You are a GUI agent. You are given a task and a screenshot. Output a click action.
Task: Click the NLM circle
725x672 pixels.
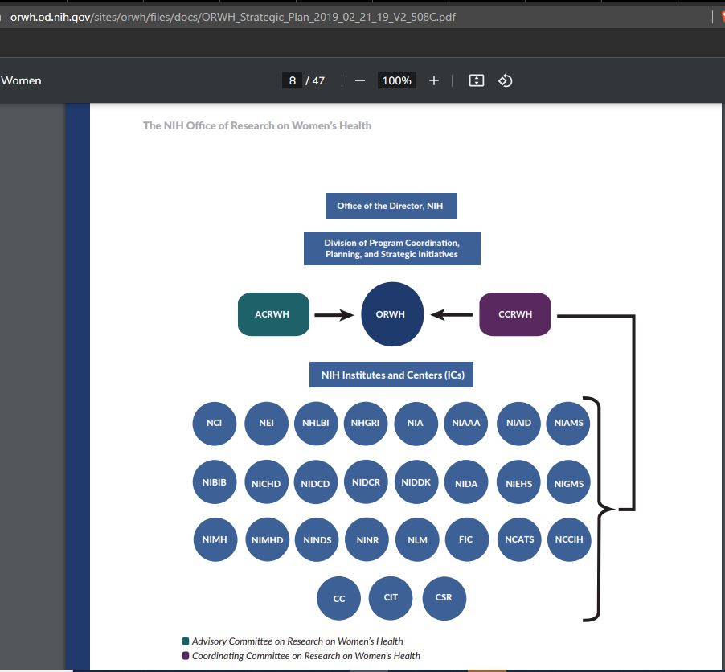coord(417,539)
